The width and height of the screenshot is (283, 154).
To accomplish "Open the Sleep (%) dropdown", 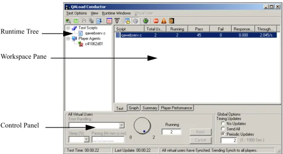I will click(x=87, y=139).
